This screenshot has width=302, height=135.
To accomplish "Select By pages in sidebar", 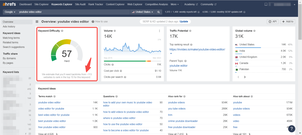I will (8, 63).
